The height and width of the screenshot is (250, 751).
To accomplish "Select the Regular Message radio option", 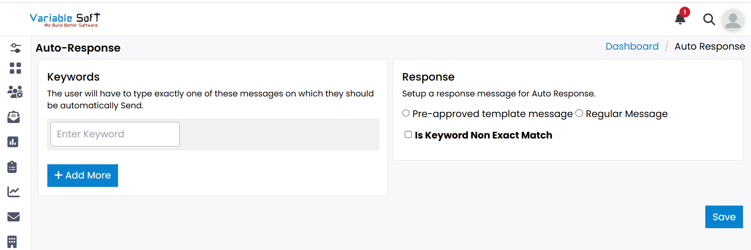I will click(579, 113).
